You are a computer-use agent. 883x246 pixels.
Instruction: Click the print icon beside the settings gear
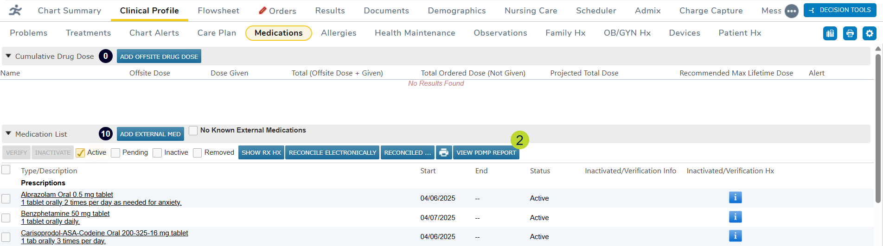click(x=850, y=33)
